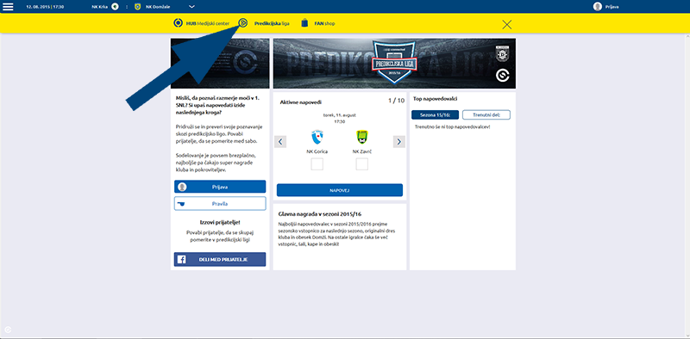Viewport: 690px width, 339px height.
Task: Open the Pravila rules button
Action: click(220, 204)
